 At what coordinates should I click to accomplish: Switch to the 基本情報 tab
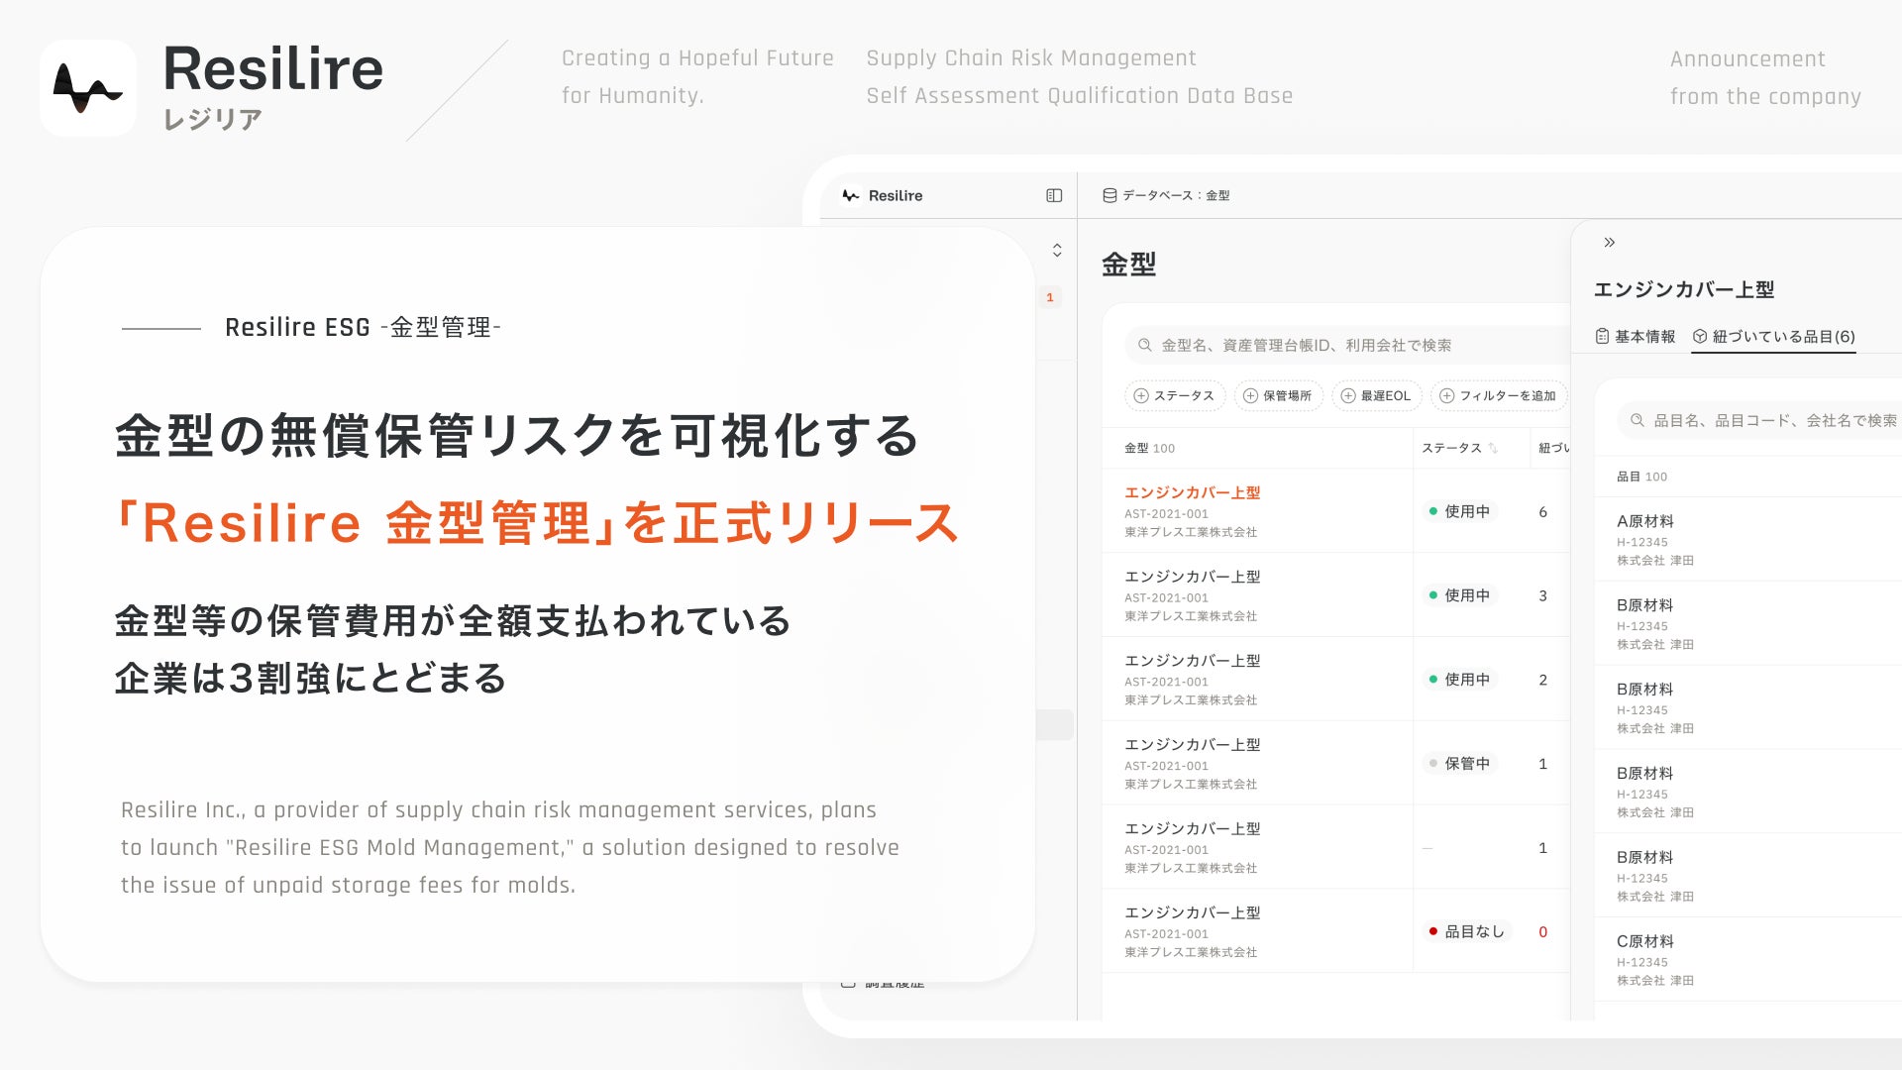[1636, 337]
